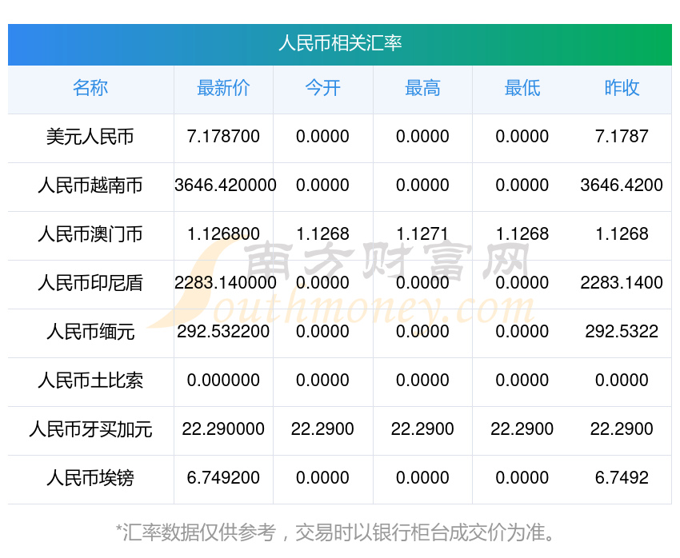Click 埃镑 lowest value 0.0000

[522, 477]
